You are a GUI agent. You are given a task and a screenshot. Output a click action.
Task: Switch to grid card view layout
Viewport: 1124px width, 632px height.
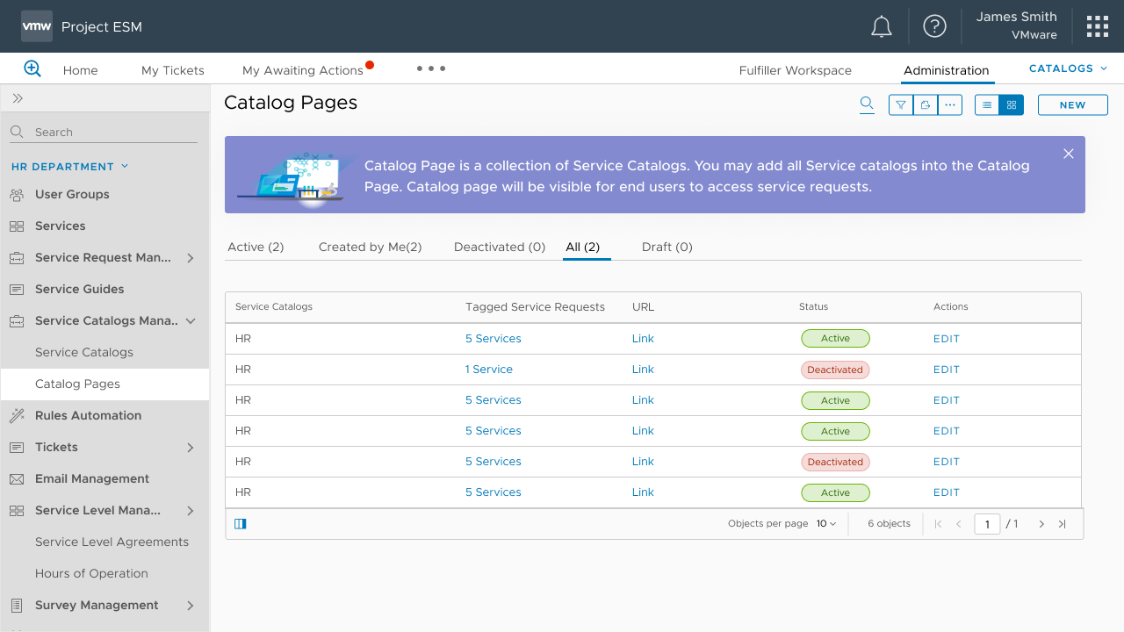(x=1012, y=105)
